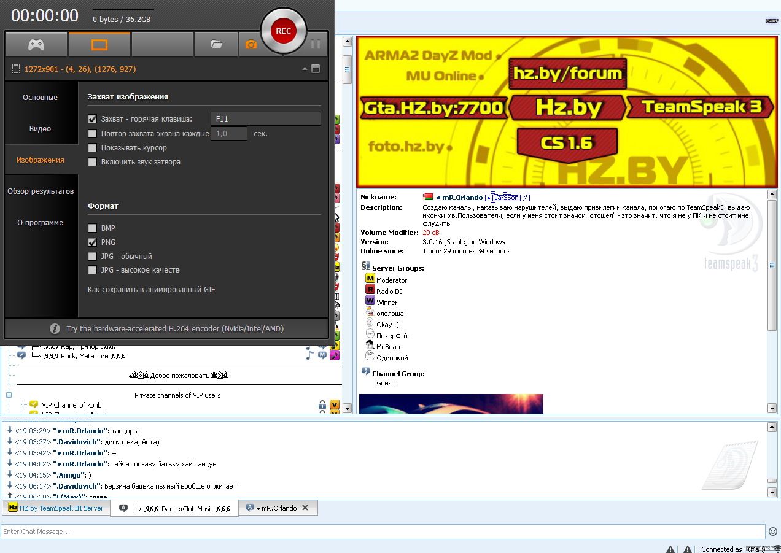The image size is (781, 553).
Task: Click the ололоша group icon
Action: [370, 312]
